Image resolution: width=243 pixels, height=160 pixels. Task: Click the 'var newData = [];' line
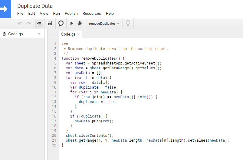(x=84, y=73)
